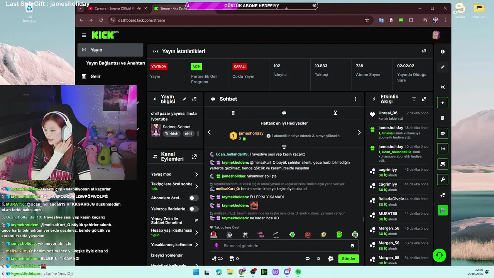The height and width of the screenshot is (278, 494).
Task: Toggle Abonelere özel chat mode
Action: [x=194, y=198]
